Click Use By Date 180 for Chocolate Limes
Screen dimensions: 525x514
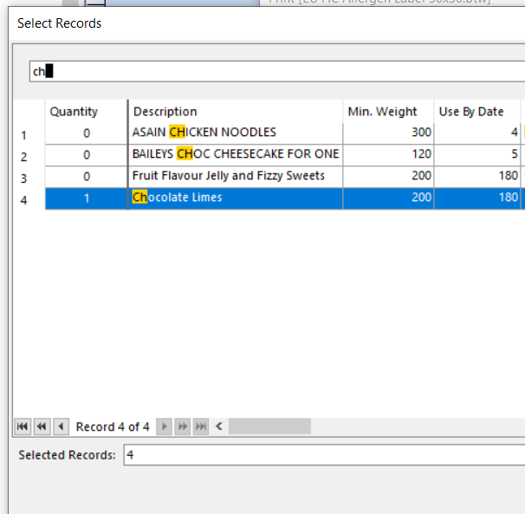[x=477, y=198]
